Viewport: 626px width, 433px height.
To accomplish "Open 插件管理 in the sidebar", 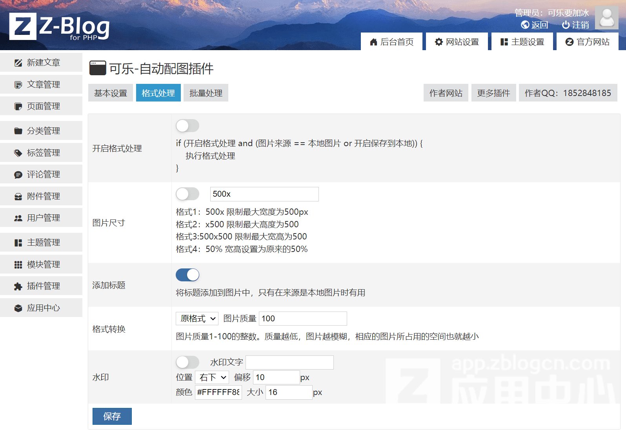I will coord(41,286).
